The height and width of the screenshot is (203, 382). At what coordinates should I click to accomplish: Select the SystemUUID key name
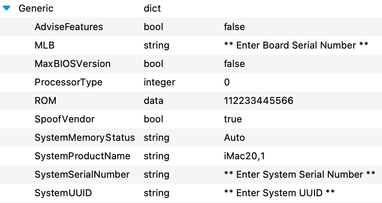[x=63, y=193]
